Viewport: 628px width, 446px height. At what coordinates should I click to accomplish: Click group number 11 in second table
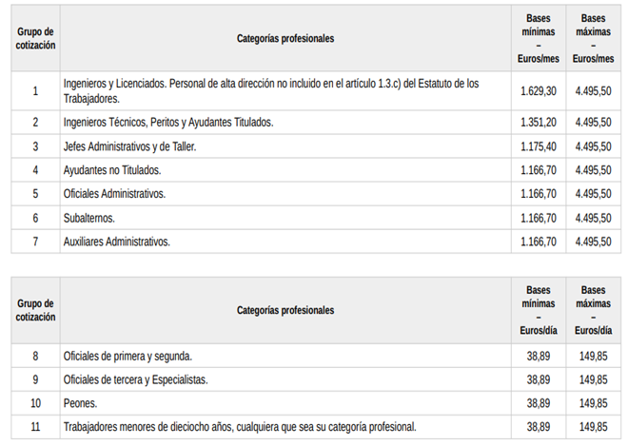click(x=35, y=426)
